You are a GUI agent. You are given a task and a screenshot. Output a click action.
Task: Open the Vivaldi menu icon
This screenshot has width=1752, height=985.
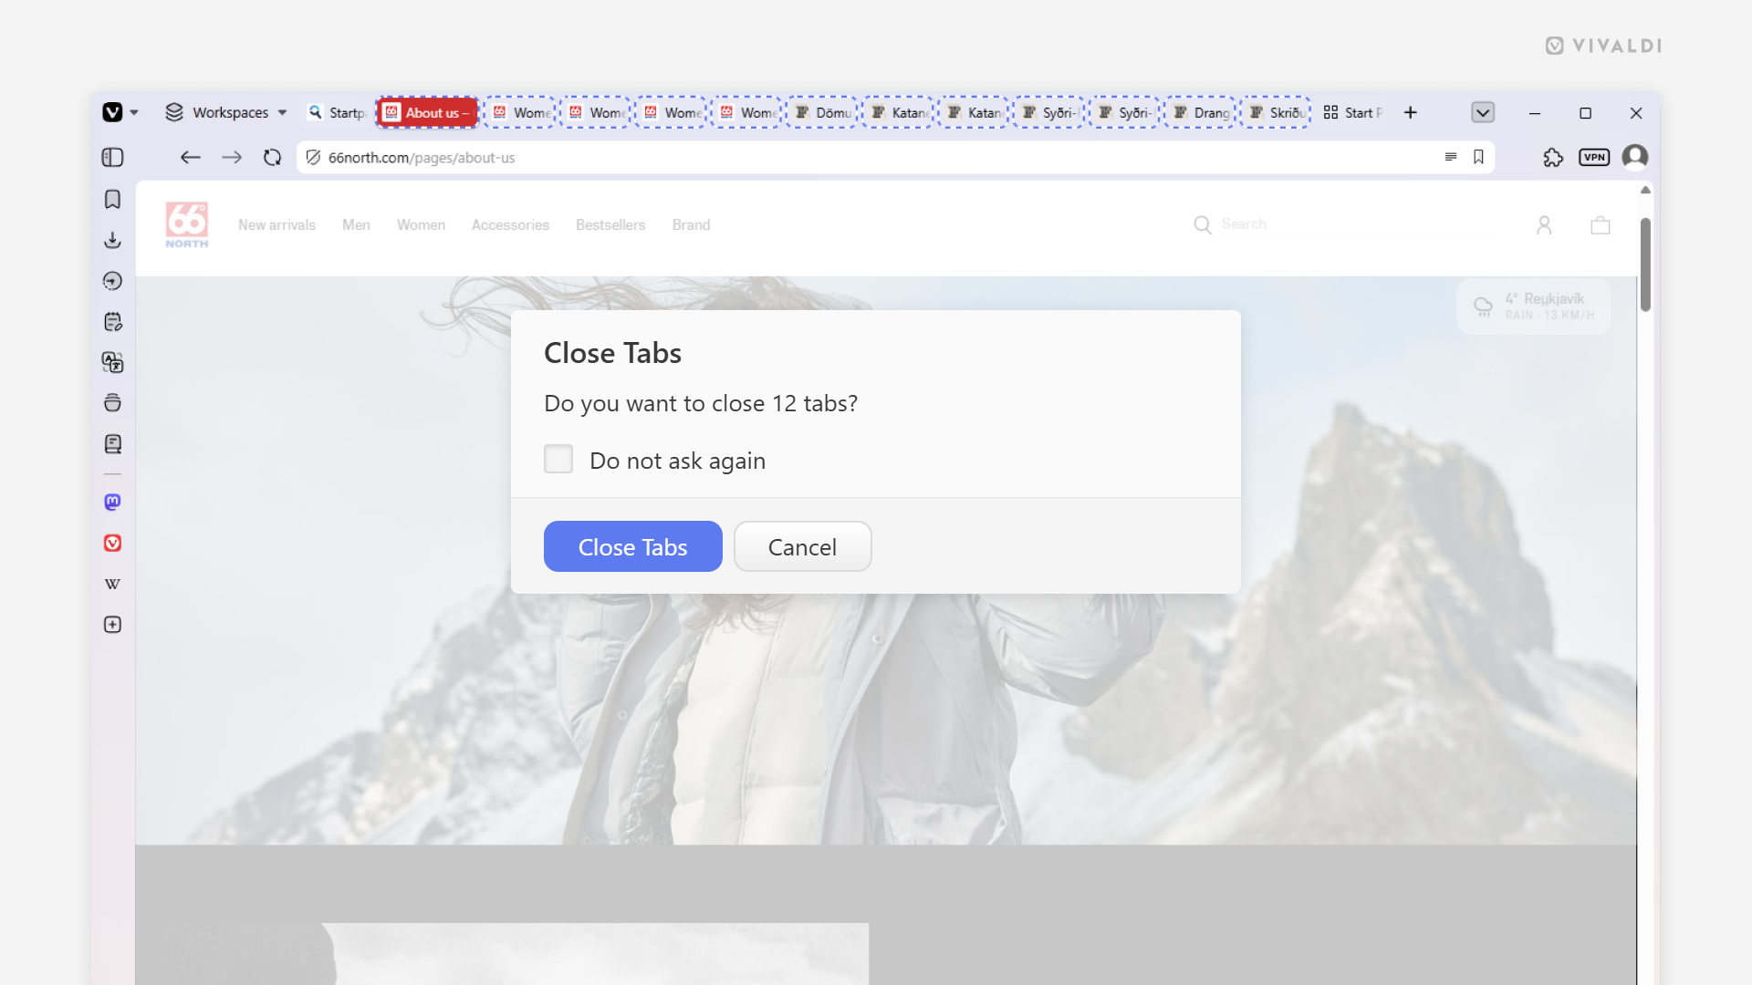(112, 112)
